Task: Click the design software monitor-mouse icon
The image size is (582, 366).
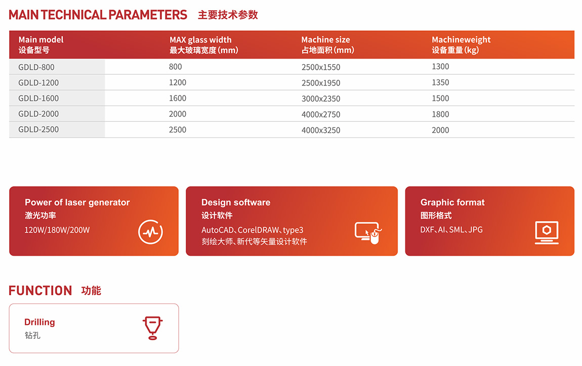Action: pyautogui.click(x=368, y=233)
